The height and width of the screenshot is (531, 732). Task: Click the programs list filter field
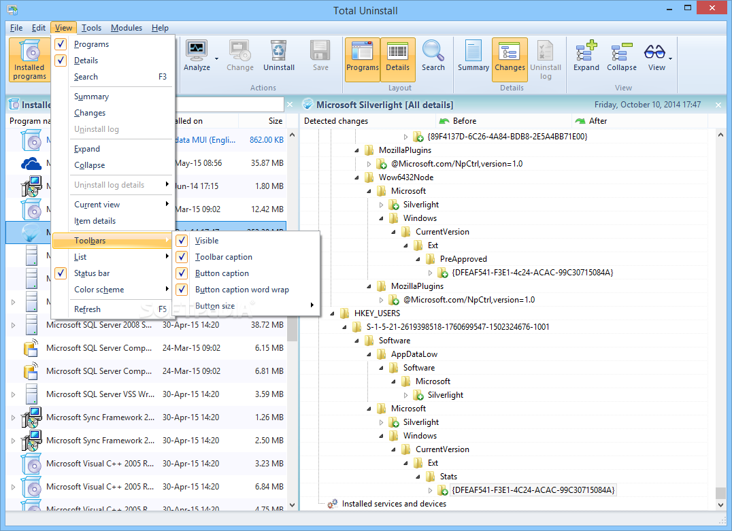229,105
